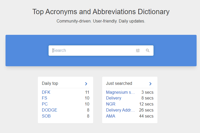Click the Daily top heading
This screenshot has width=200, height=133.
[50, 83]
